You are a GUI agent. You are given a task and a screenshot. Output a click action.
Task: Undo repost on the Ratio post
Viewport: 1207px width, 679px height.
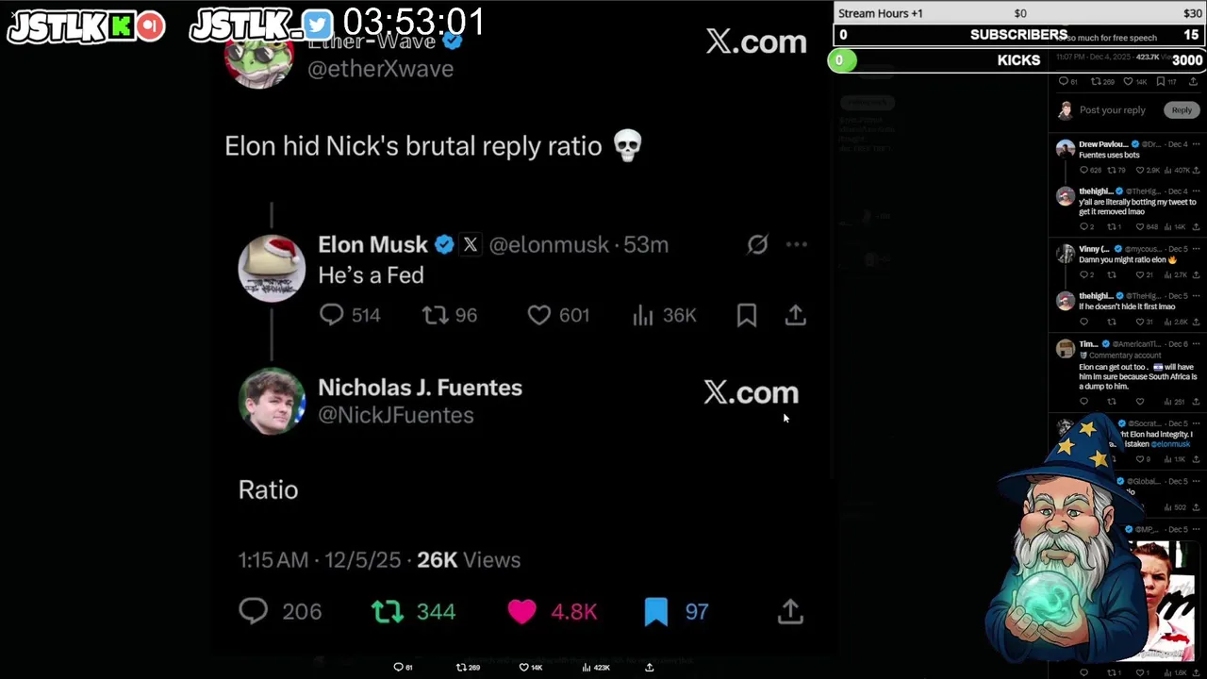click(388, 611)
